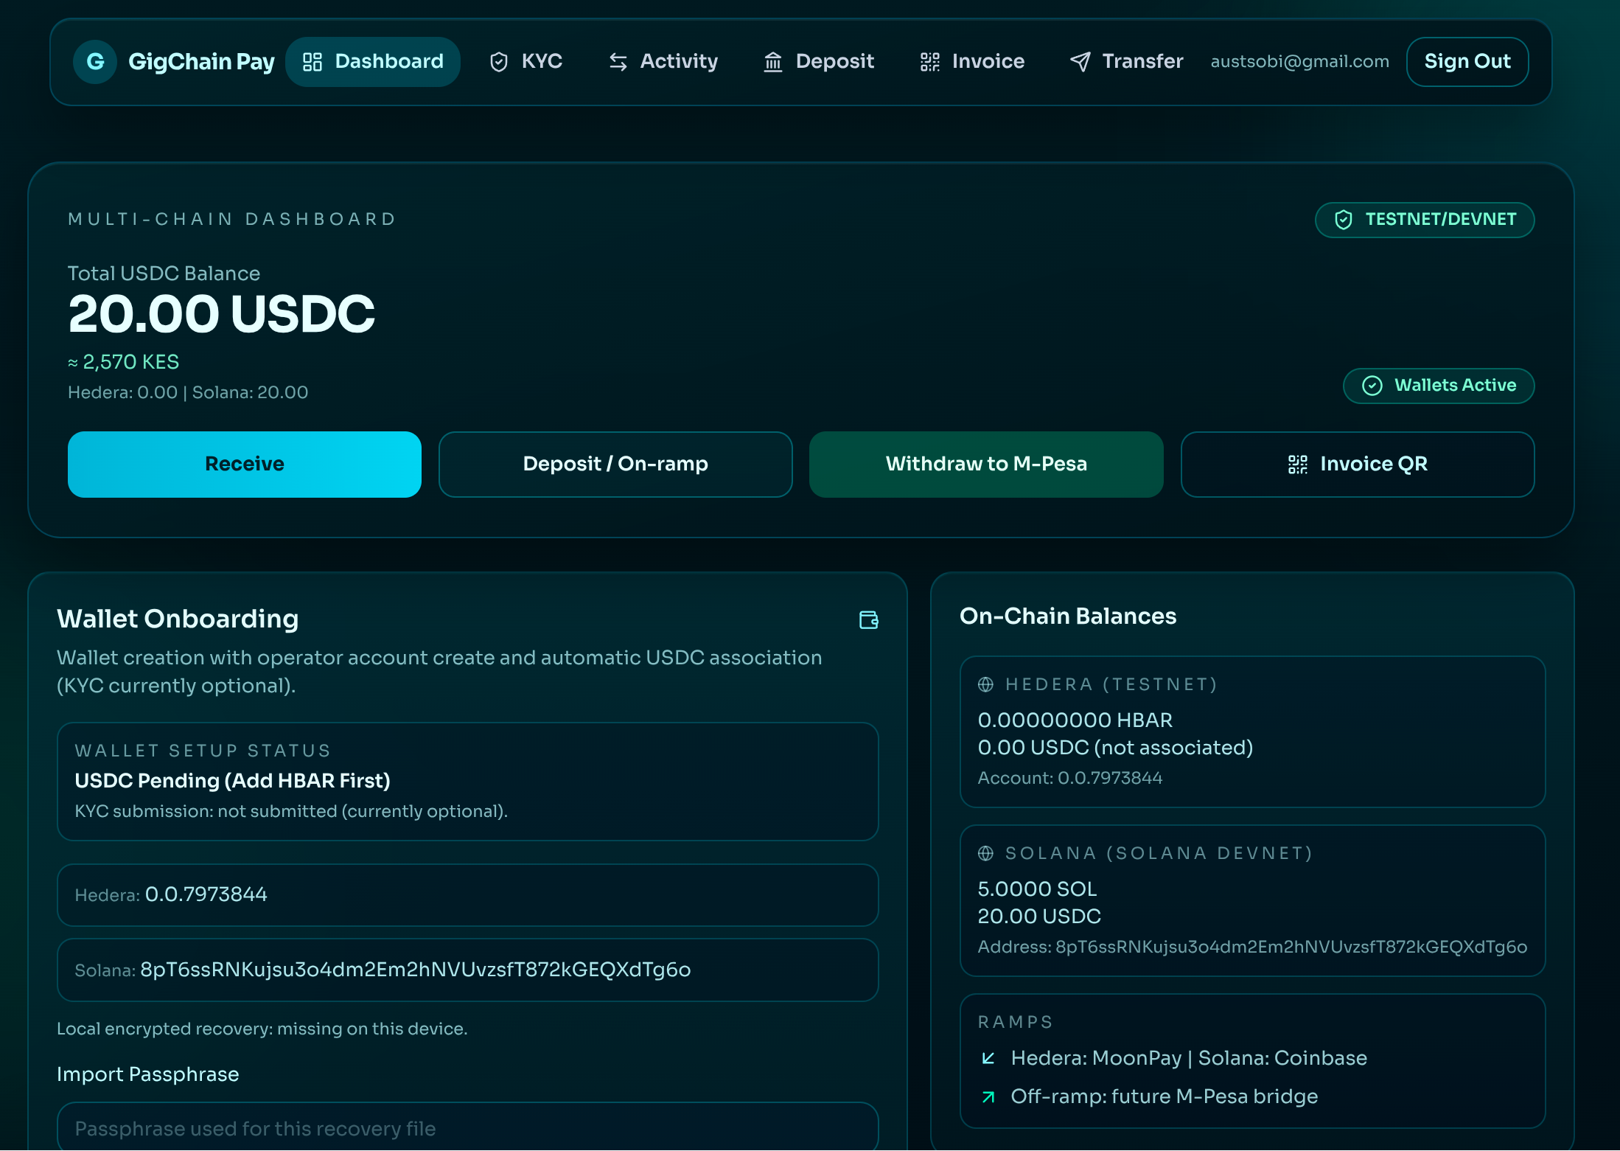The height and width of the screenshot is (1151, 1620).
Task: Click the Receive button
Action: (x=245, y=464)
